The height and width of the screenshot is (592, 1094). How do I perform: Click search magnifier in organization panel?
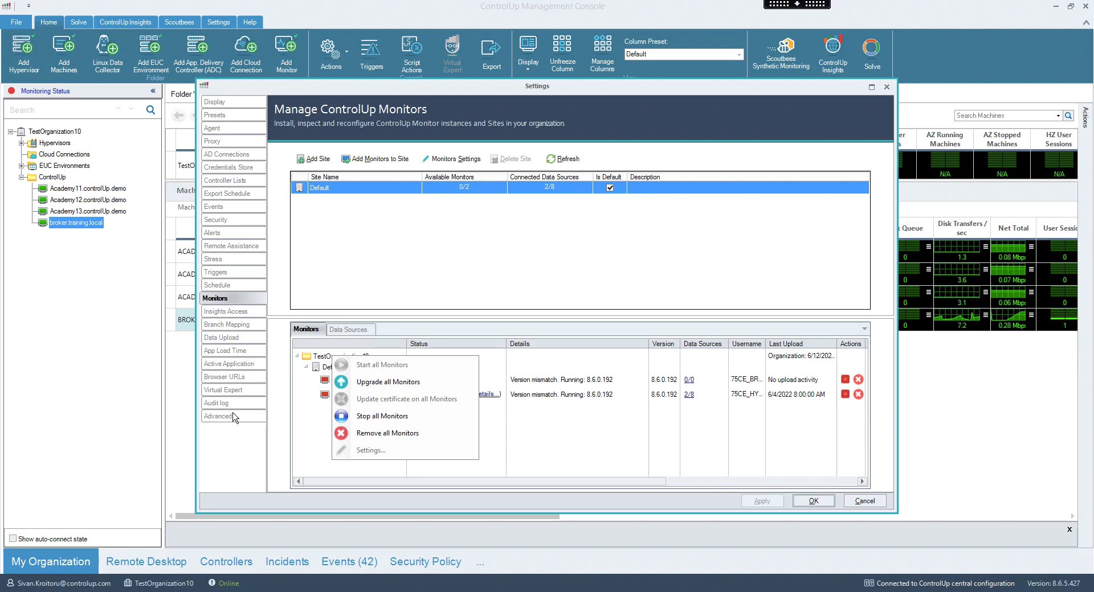click(150, 110)
